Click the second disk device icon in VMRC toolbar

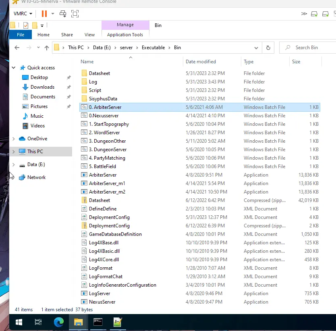(x=325, y=14)
